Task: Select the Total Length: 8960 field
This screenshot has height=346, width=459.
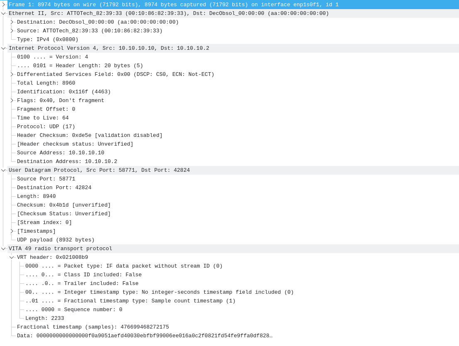Action: [46, 83]
